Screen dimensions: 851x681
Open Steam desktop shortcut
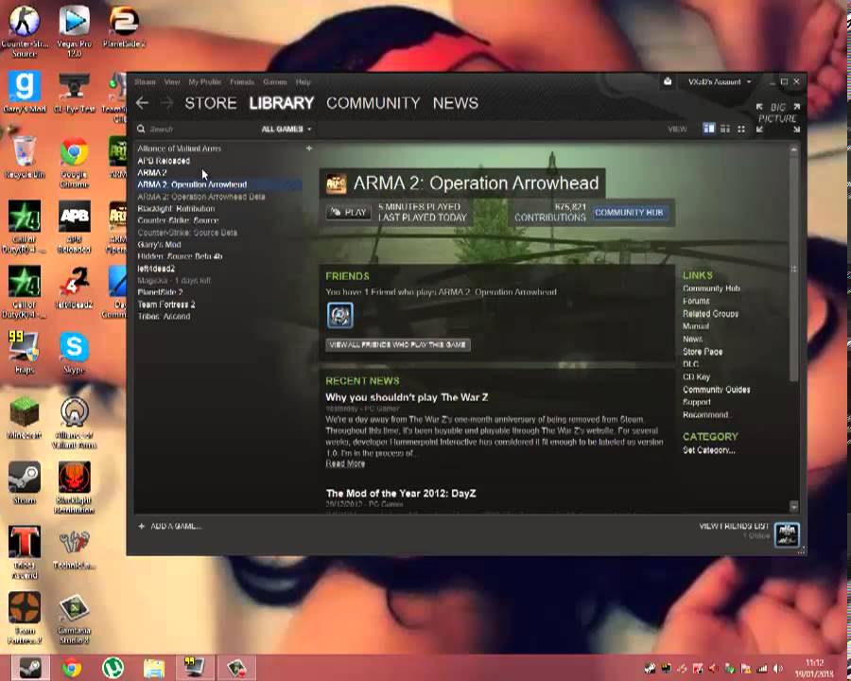25,482
